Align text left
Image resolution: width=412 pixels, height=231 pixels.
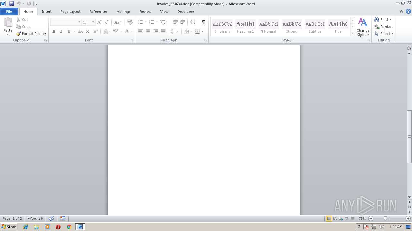[140, 31]
